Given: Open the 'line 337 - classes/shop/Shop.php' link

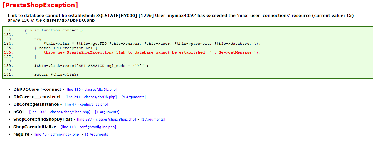Looking at the screenshot, I should point(107,120).
